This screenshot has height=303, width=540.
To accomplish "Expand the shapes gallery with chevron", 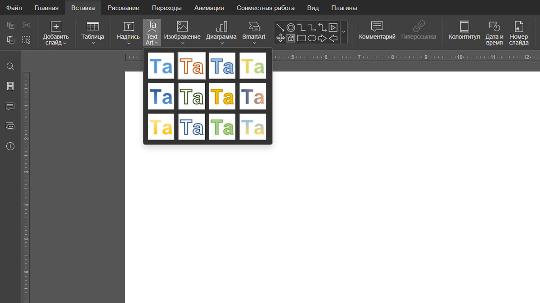I will tap(343, 32).
